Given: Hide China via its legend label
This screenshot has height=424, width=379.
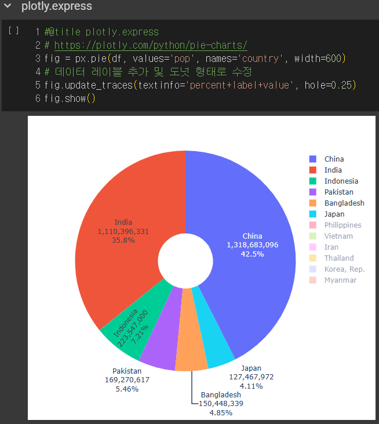Looking at the screenshot, I should (x=334, y=159).
